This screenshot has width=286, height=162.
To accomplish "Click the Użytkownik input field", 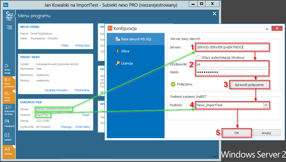I will tap(232, 64).
